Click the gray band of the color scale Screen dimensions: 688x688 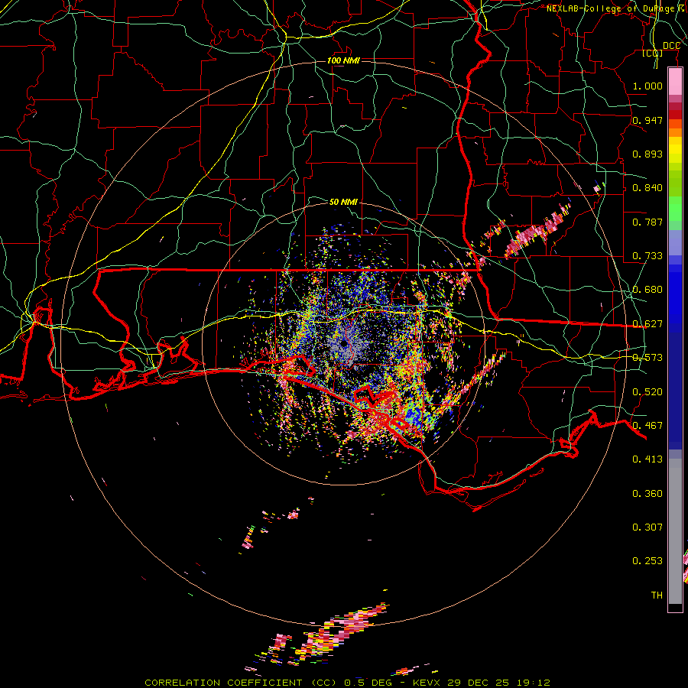(x=675, y=531)
